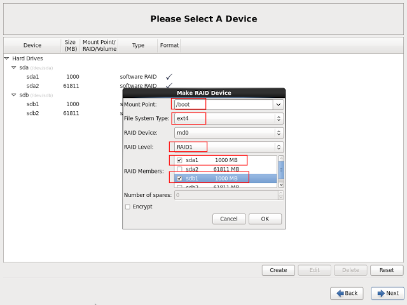The width and height of the screenshot is (407, 305).
Task: Click the Back arrow button
Action: [x=347, y=293]
